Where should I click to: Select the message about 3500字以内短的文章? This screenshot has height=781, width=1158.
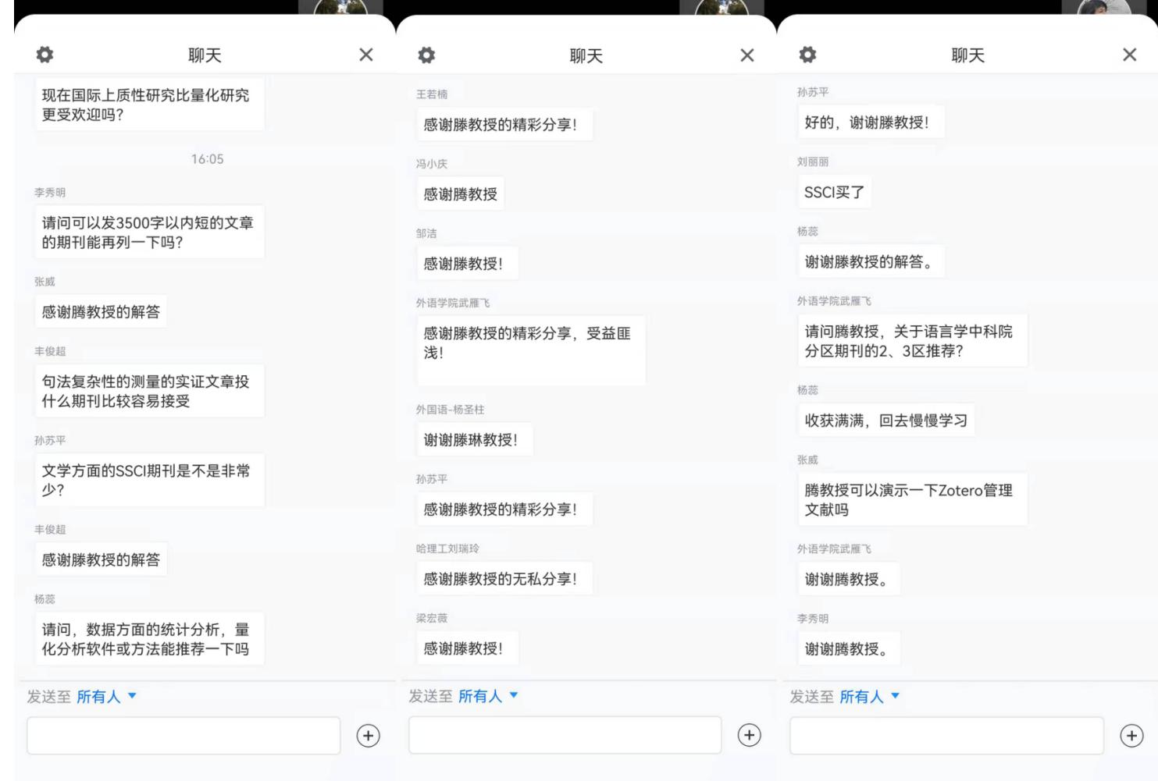tap(148, 233)
